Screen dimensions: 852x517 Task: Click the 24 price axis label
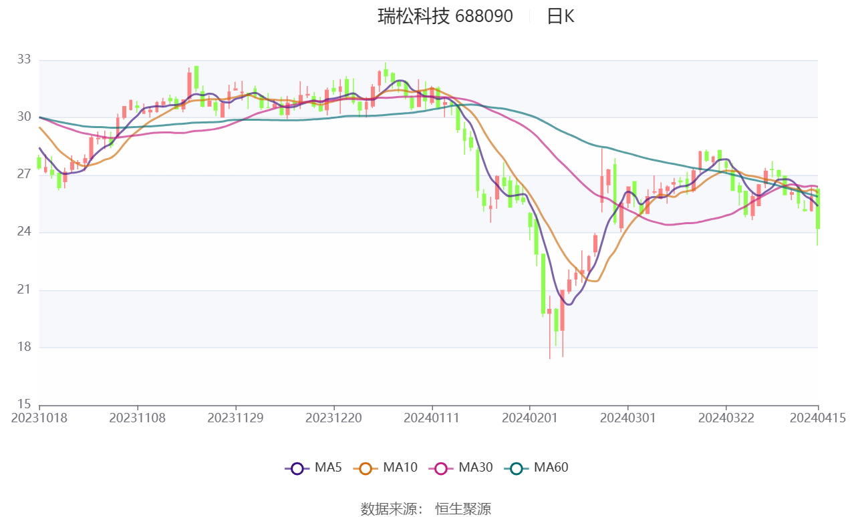point(24,232)
